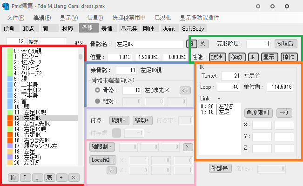Viewport: 303px width, 186px height.
Task: Open the 编辑(E) menu
Action: tap(42, 18)
